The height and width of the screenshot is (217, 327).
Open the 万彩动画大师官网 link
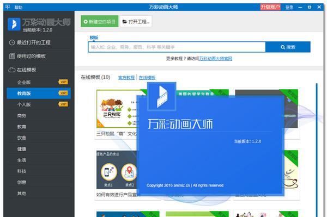click(216, 59)
